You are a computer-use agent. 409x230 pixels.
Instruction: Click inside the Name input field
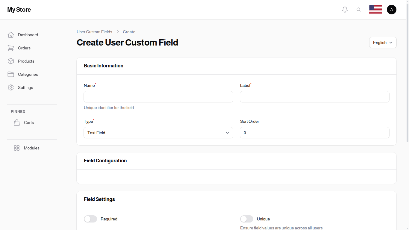[158, 97]
